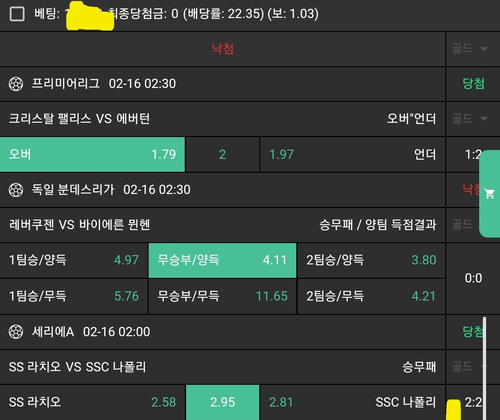The image size is (500, 420).
Task: Select the 무승부/무득 11.65 option
Action: 222,296
